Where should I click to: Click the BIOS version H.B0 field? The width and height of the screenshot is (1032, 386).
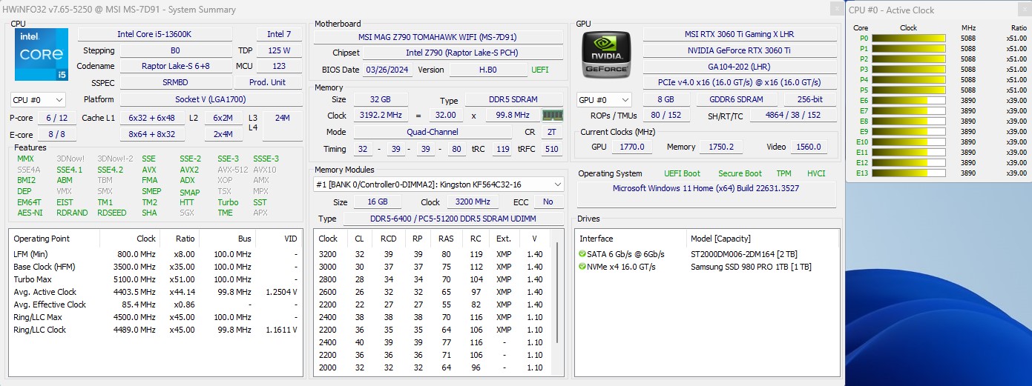point(488,70)
